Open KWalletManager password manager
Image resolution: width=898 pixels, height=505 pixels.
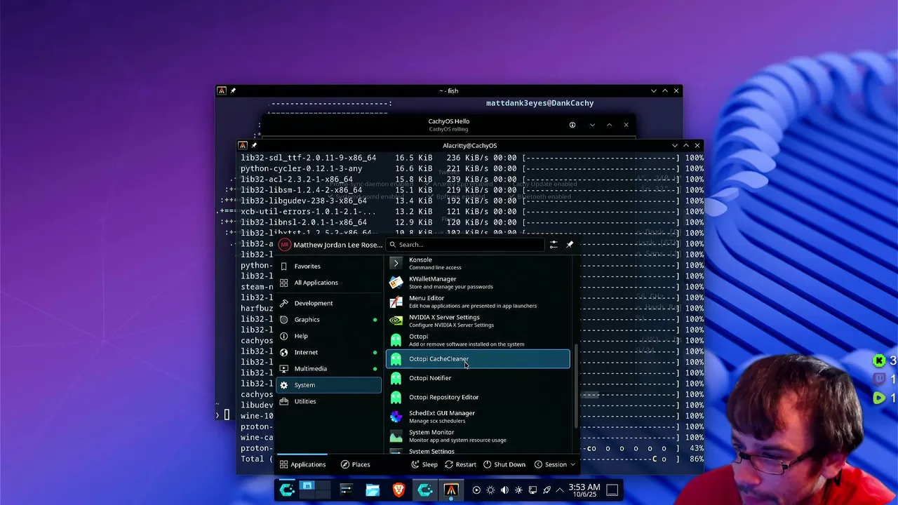click(x=478, y=282)
